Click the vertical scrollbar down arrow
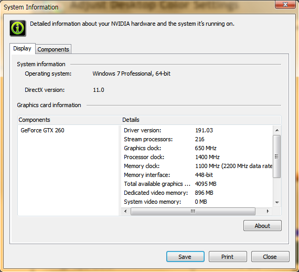 277,202
